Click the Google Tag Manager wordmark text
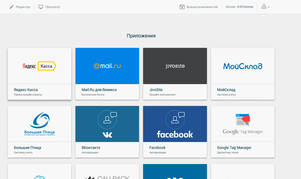Viewport: 301px width, 179px height. point(243,132)
